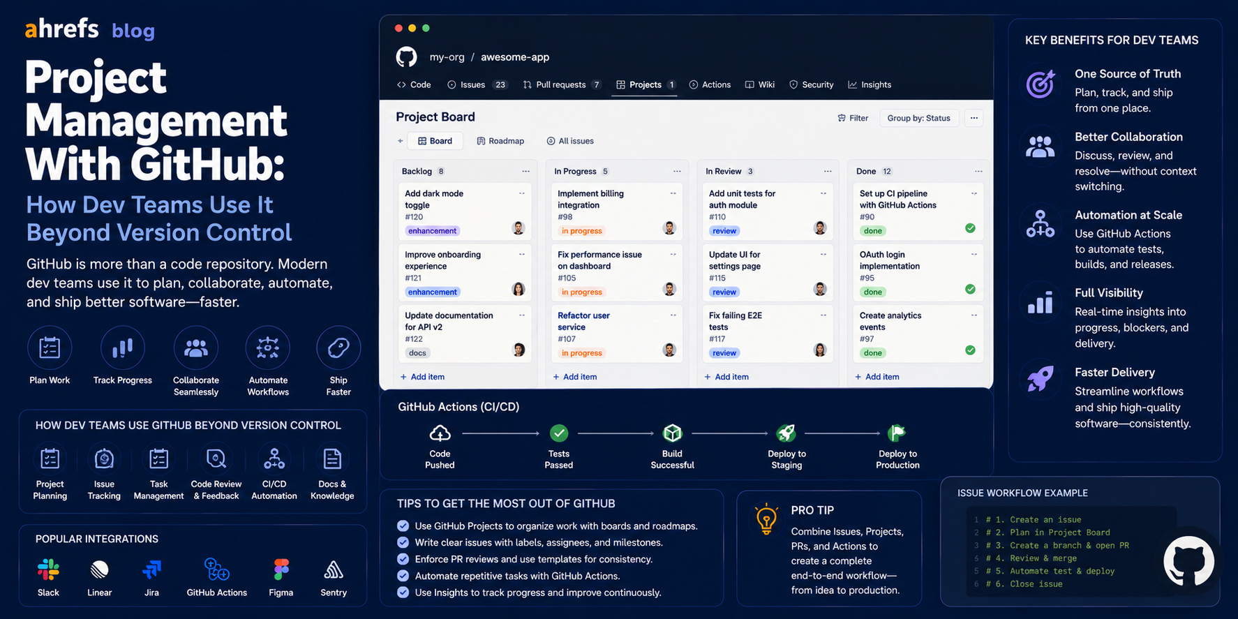Click the Slack integration icon

click(48, 570)
